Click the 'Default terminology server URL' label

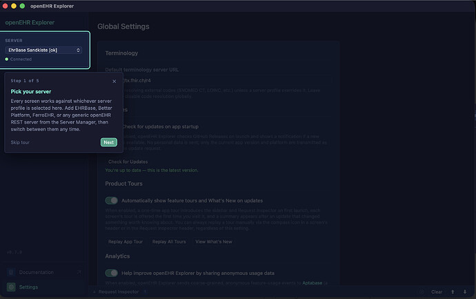tap(142, 70)
